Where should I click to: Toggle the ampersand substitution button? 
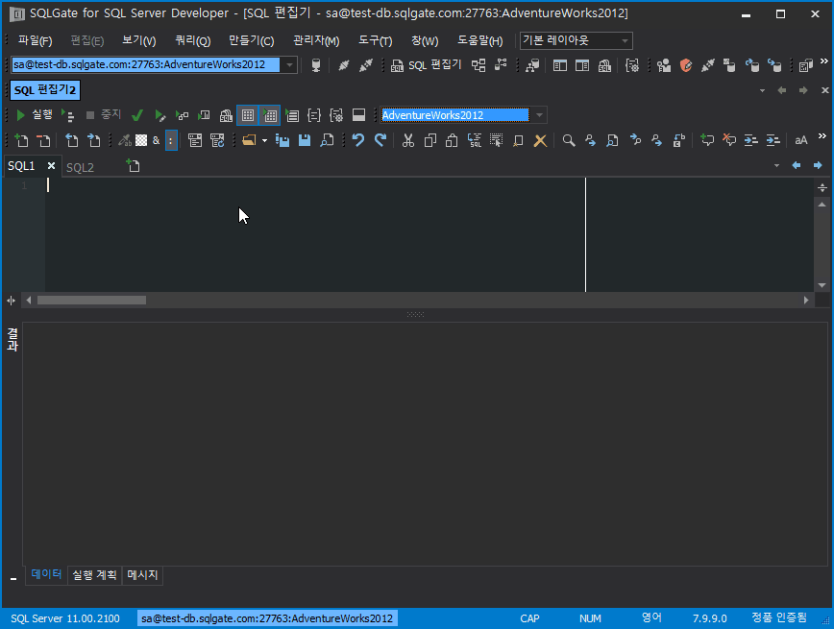point(156,140)
